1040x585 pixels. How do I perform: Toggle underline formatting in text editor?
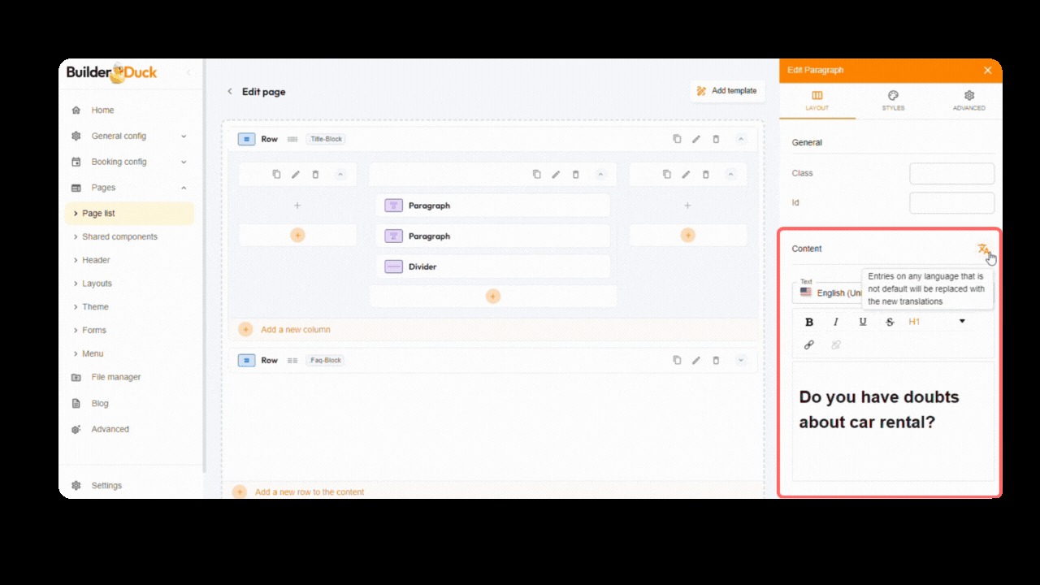(862, 322)
